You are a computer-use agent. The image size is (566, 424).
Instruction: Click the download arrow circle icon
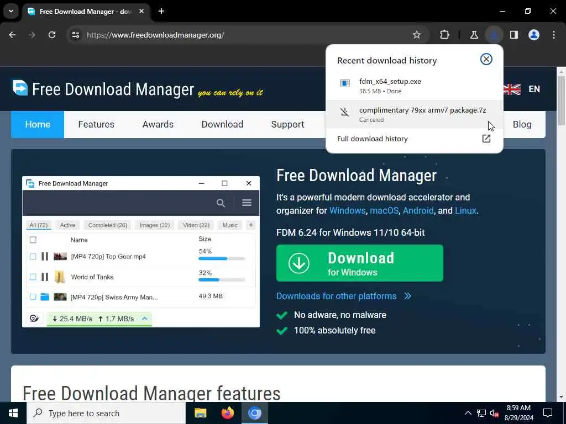coord(299,263)
